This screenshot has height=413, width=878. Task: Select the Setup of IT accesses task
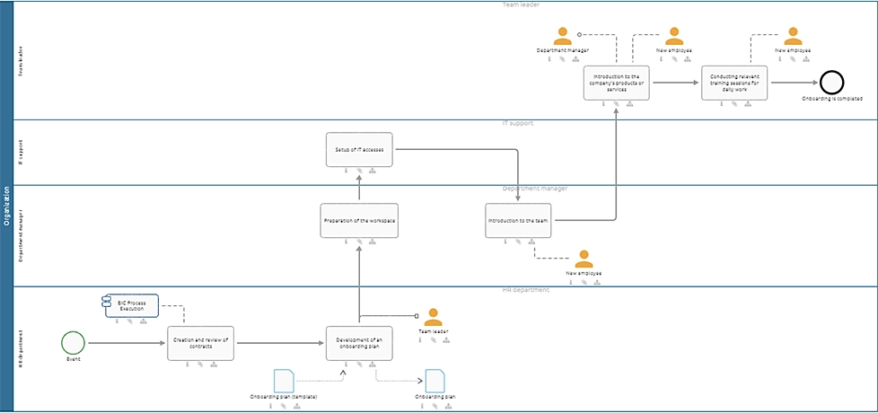click(359, 149)
